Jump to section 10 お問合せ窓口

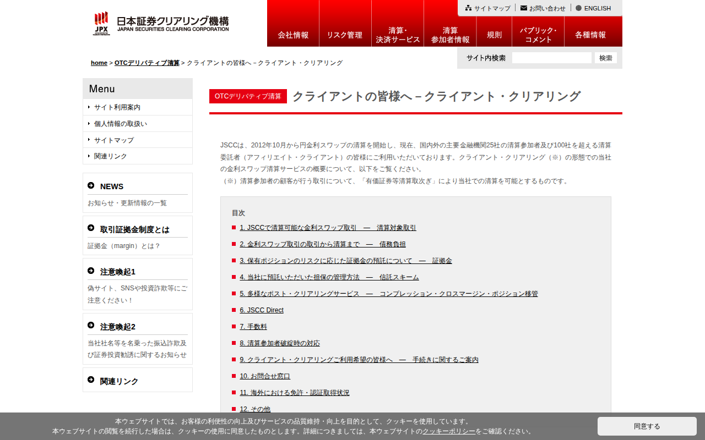265,376
